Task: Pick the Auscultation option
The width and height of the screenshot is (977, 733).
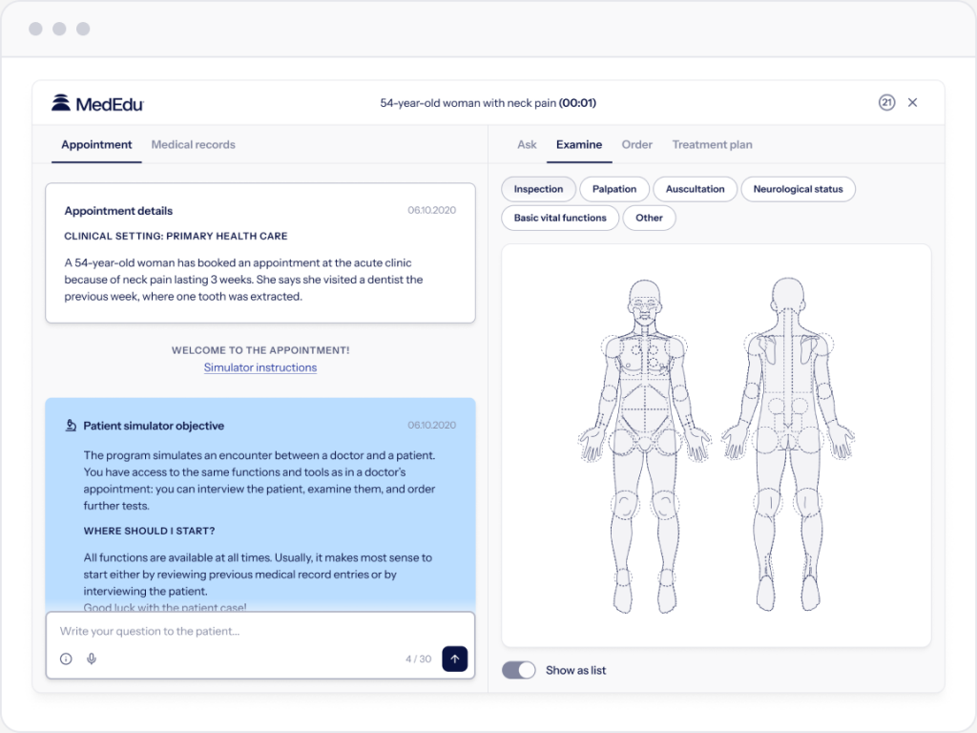Action: click(695, 189)
